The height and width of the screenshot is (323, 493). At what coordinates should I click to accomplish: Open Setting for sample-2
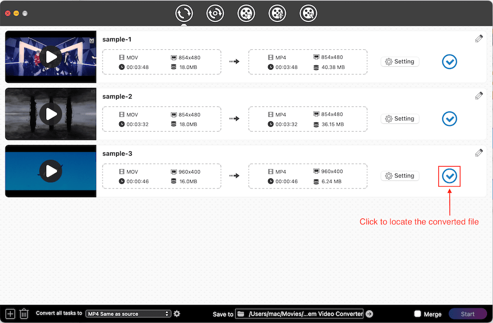pos(400,118)
